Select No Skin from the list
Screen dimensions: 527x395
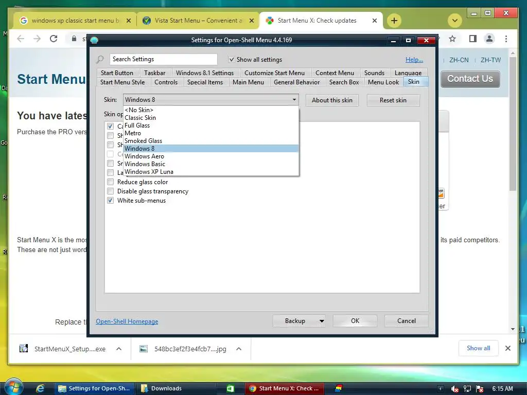coord(210,110)
